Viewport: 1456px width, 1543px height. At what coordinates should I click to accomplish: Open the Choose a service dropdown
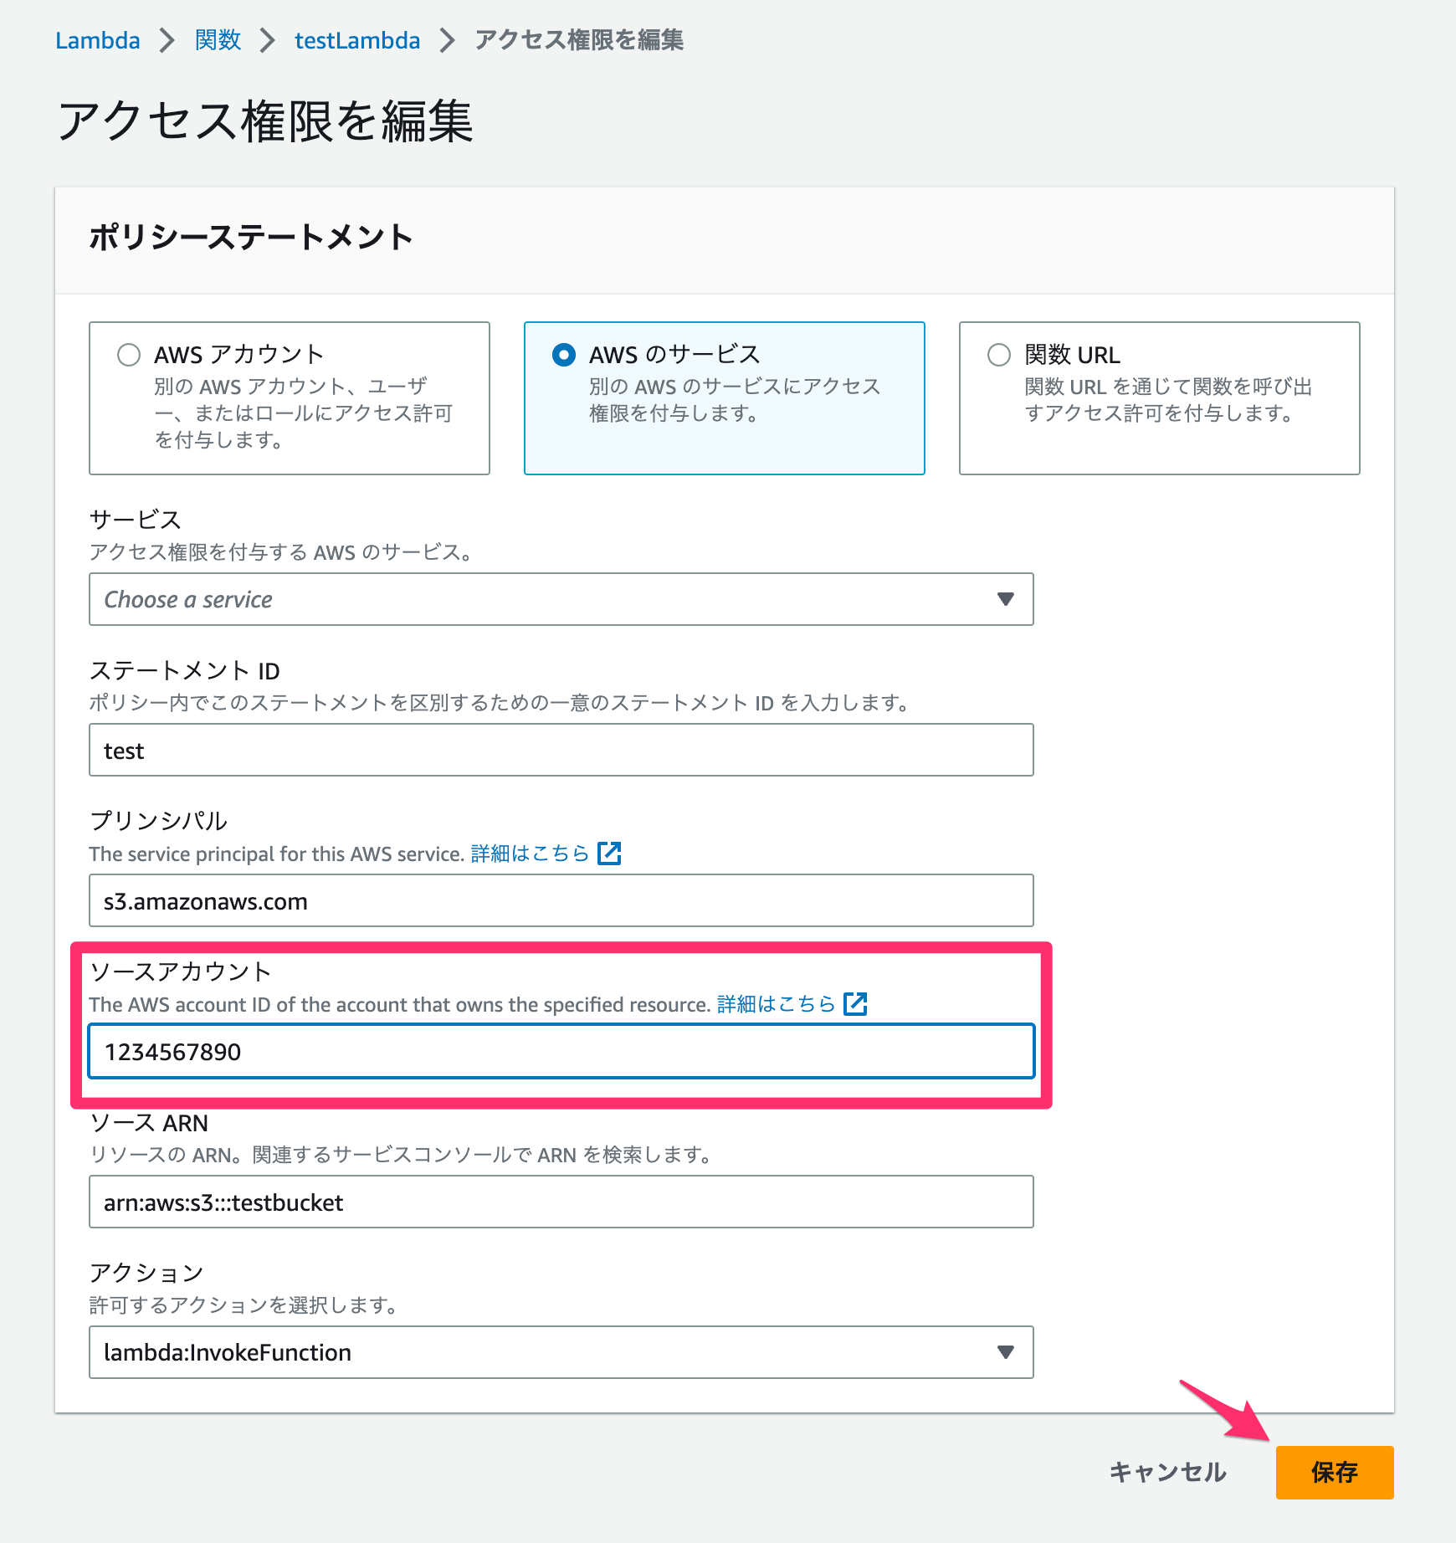coord(561,599)
